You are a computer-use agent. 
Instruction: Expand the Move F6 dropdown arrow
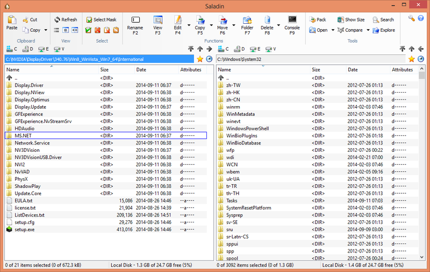(x=234, y=25)
